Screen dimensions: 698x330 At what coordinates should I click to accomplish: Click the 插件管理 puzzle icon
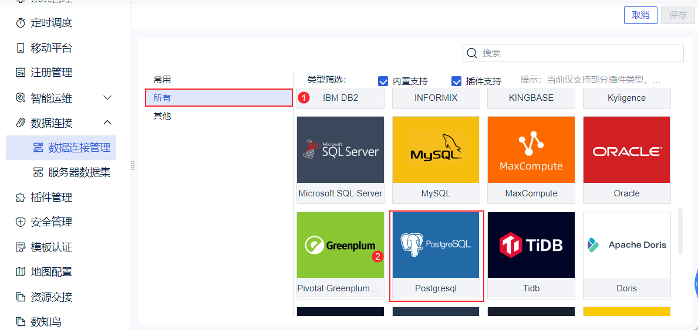[x=21, y=198]
